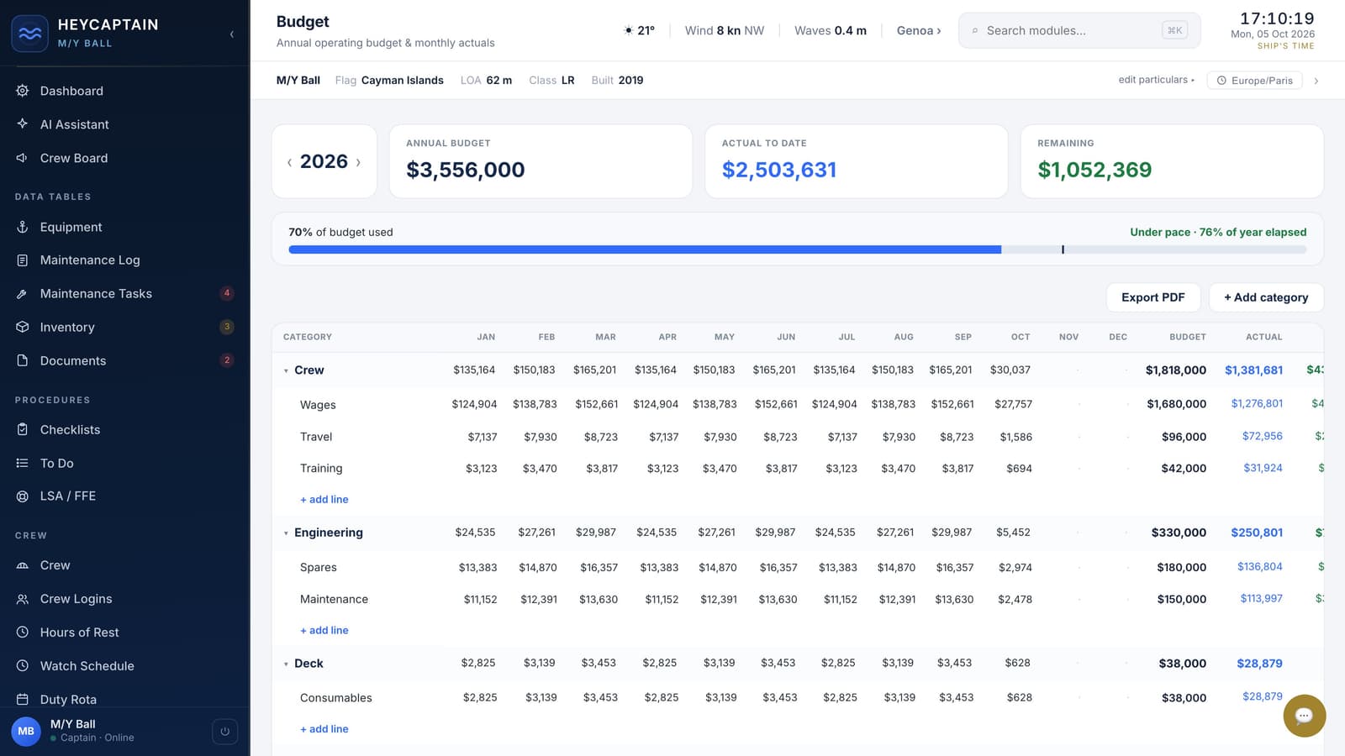Open Duty Rota calendar icon
This screenshot has width=1345, height=756.
click(x=23, y=700)
